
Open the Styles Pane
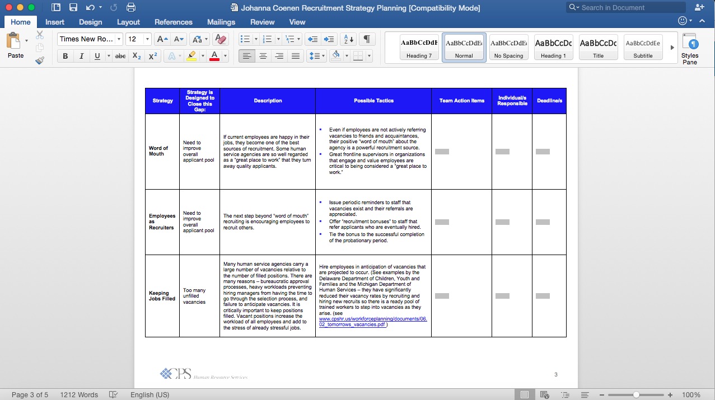click(690, 48)
